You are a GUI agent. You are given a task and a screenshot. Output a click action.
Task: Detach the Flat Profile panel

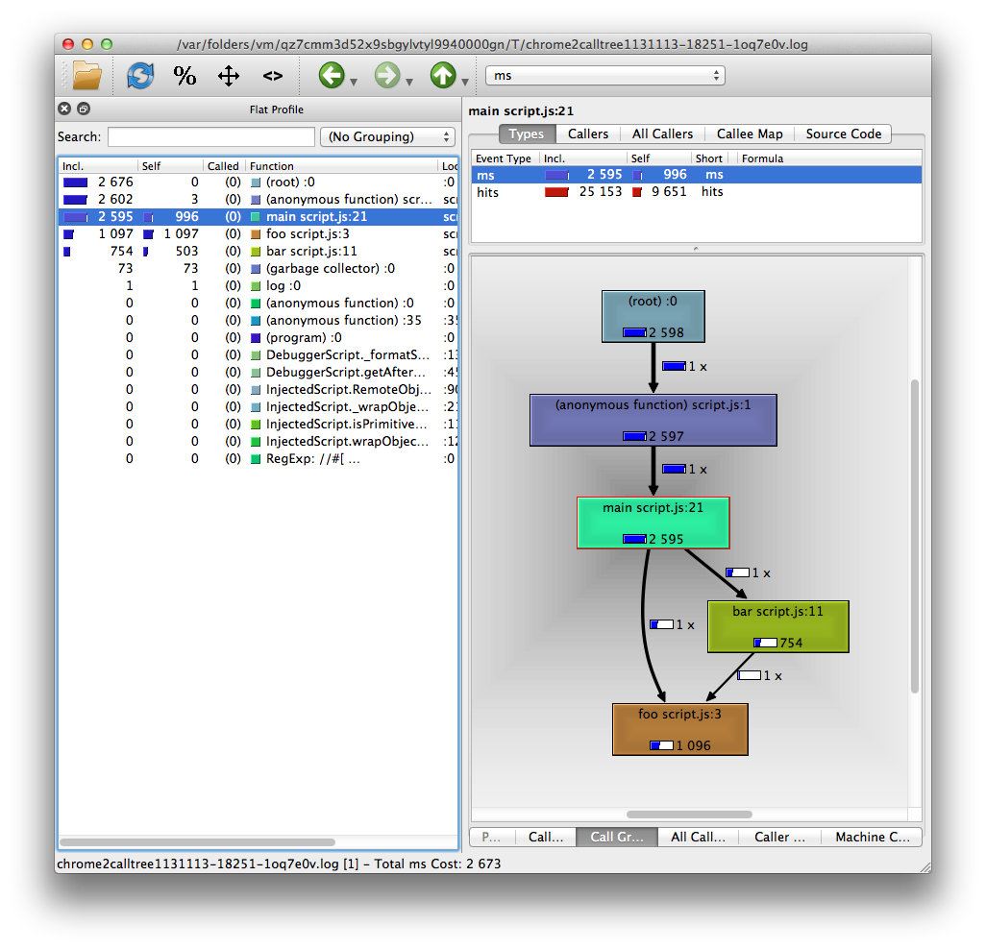(83, 109)
